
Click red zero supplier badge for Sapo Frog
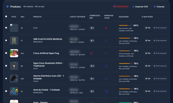(x=91, y=53)
